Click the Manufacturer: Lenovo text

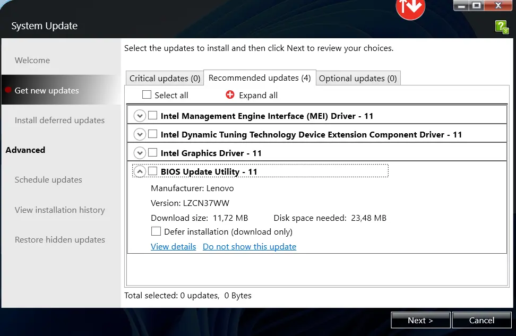[192, 188]
